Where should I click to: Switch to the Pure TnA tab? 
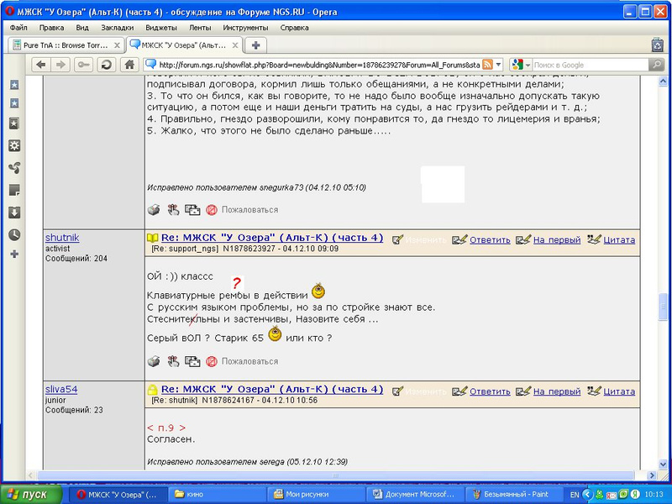[66, 45]
